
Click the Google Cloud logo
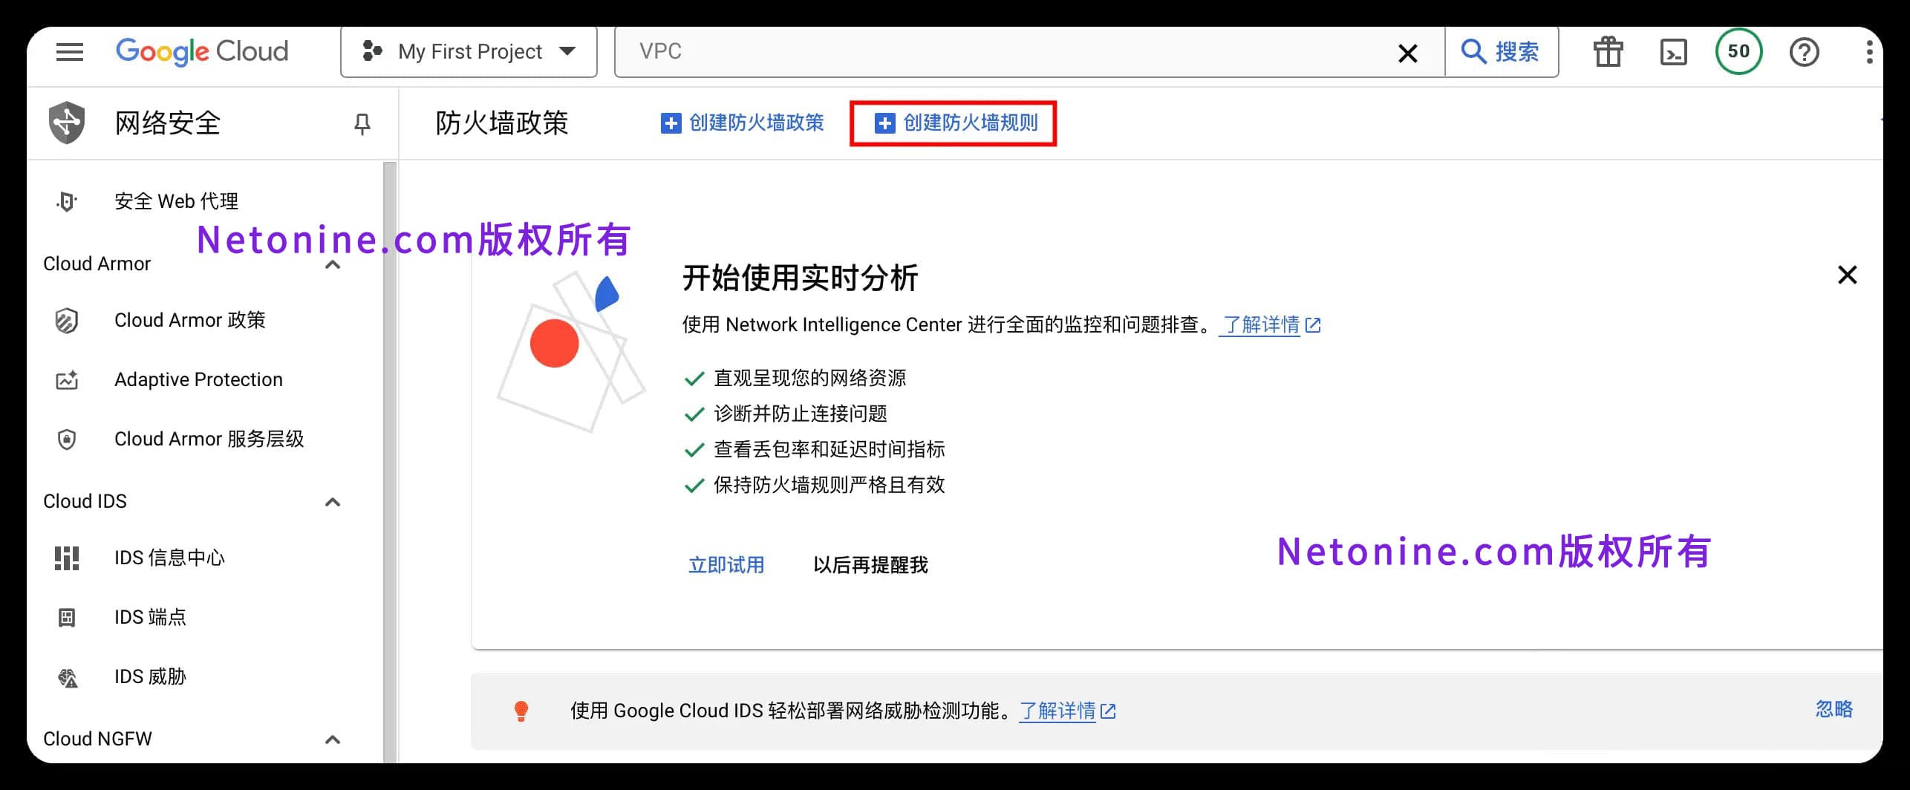(x=202, y=51)
